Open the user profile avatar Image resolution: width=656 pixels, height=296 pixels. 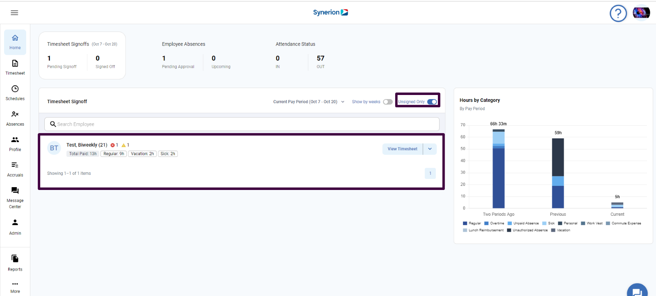coord(641,13)
